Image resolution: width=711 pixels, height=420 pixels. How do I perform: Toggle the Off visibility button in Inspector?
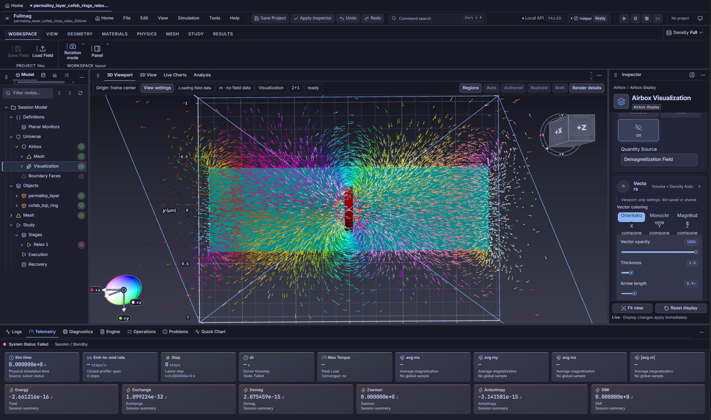638,130
